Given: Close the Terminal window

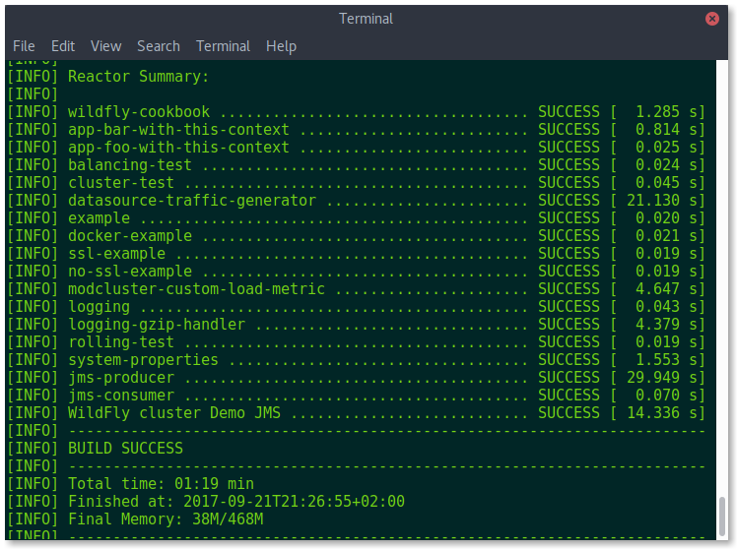Looking at the screenshot, I should pyautogui.click(x=711, y=19).
